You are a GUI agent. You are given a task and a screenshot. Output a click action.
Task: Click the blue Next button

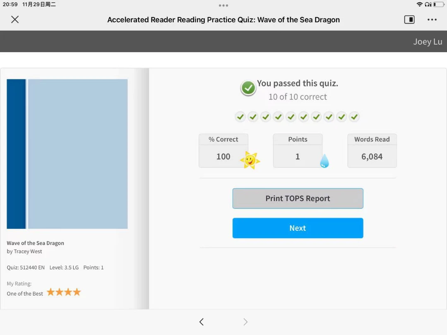point(298,228)
